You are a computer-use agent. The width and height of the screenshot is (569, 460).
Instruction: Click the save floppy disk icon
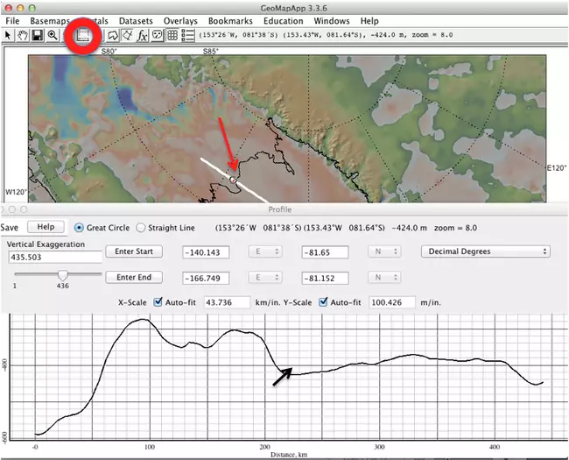click(39, 36)
